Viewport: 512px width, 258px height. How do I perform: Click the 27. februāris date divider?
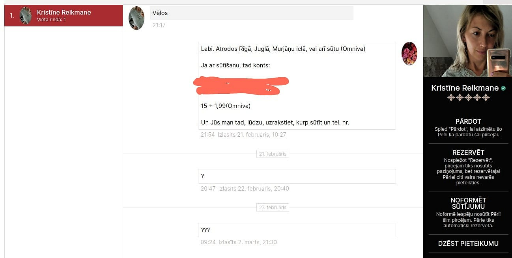pyautogui.click(x=273, y=208)
